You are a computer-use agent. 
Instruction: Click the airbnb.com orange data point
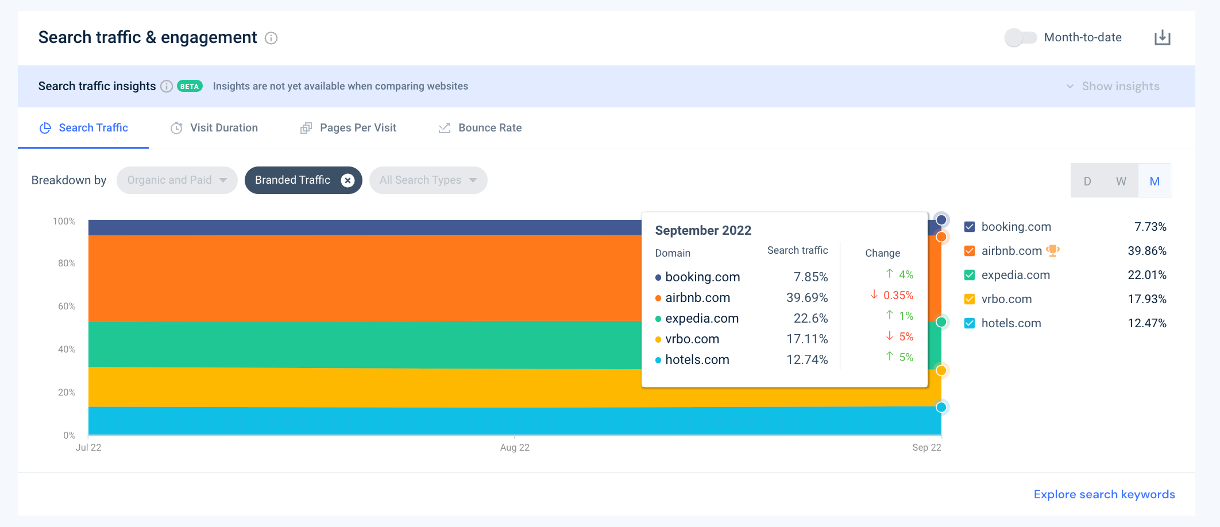pos(941,237)
